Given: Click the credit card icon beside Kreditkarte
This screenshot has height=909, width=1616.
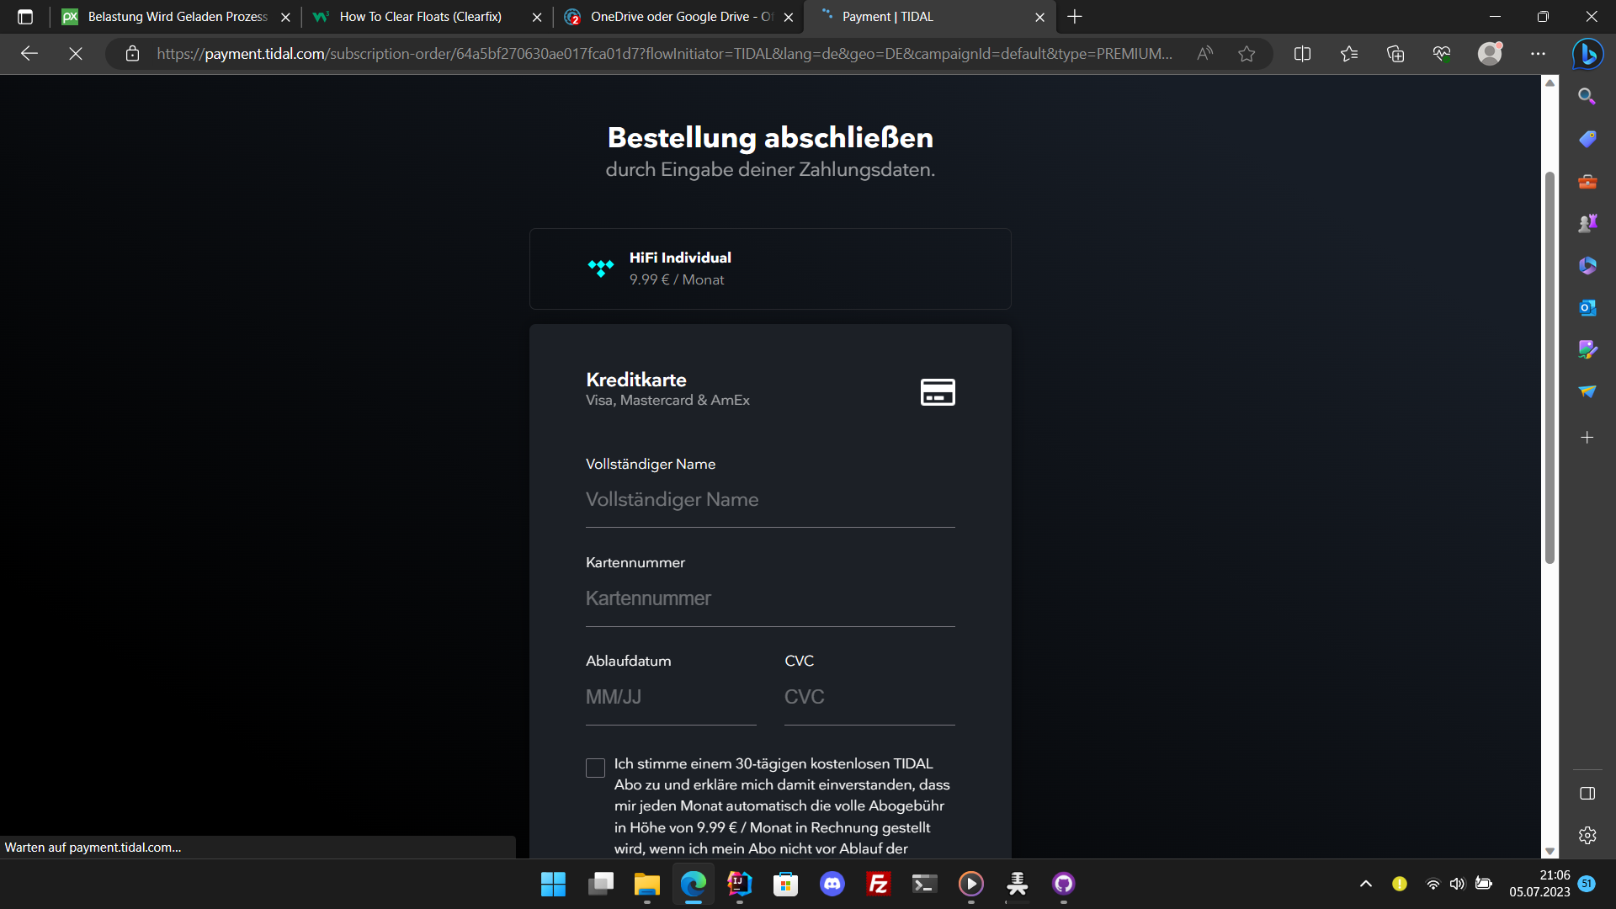Looking at the screenshot, I should pyautogui.click(x=938, y=392).
